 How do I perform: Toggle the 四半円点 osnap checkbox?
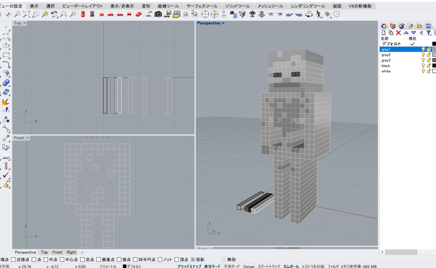click(x=135, y=259)
